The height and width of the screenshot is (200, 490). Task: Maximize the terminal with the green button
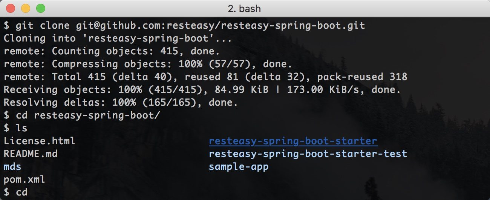pyautogui.click(x=40, y=8)
